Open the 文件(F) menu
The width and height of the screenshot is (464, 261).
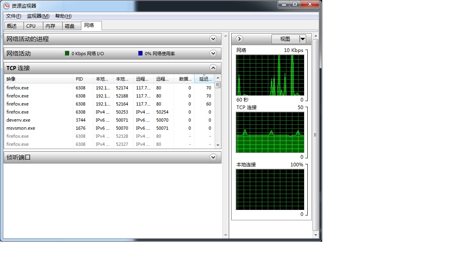pyautogui.click(x=13, y=16)
